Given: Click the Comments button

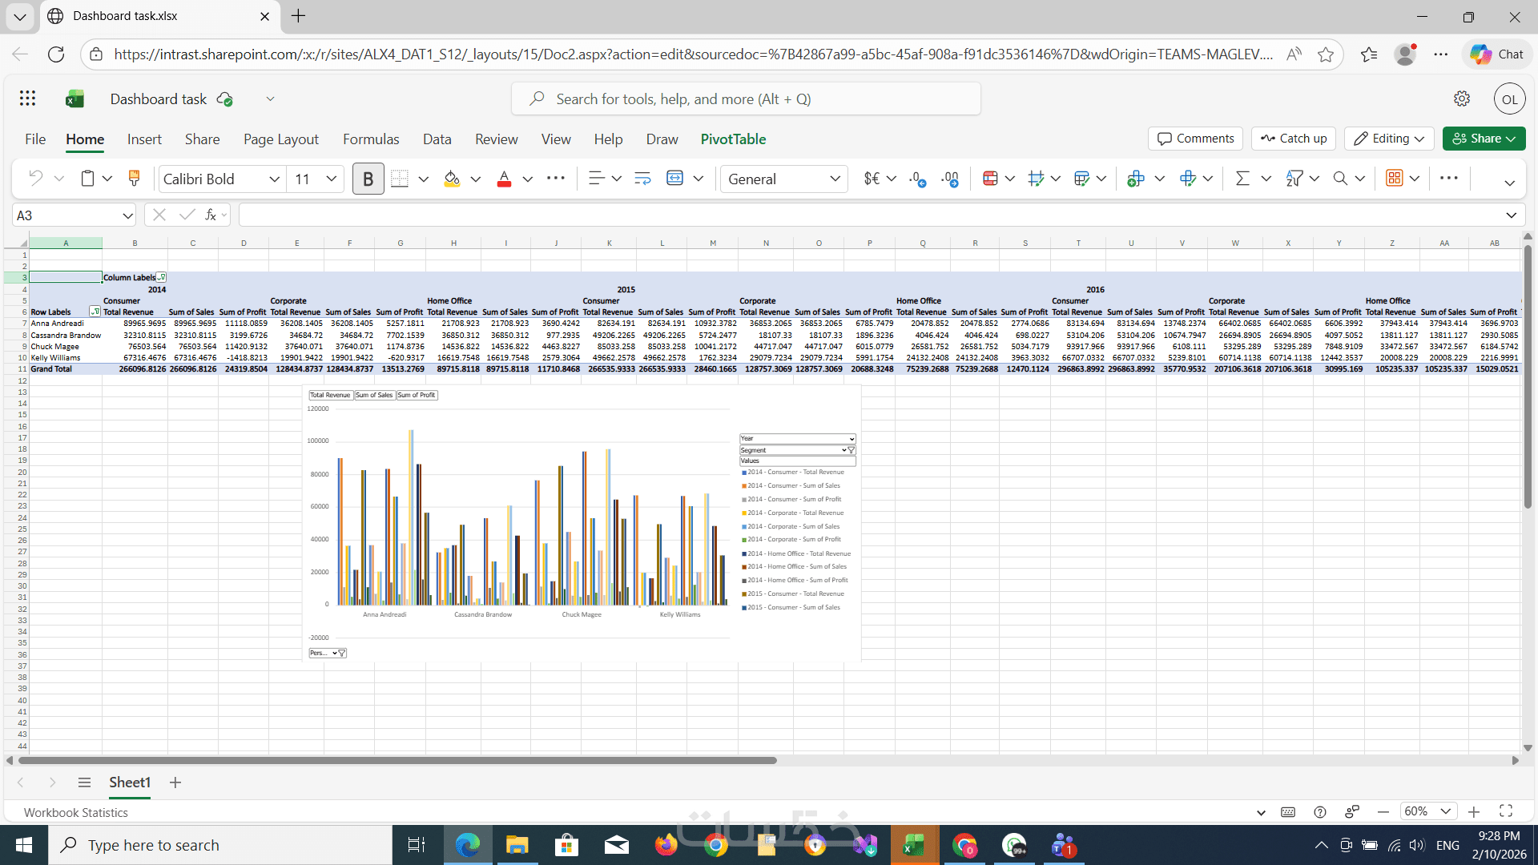Looking at the screenshot, I should 1195,139.
